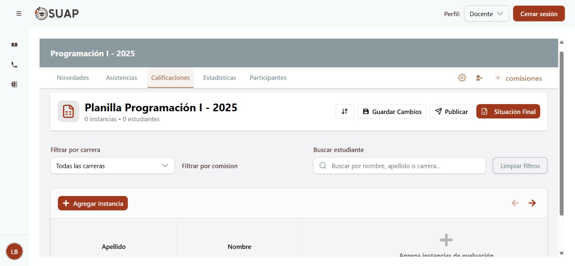
Task: Go to previous instances with left arrow
Action: pyautogui.click(x=515, y=203)
